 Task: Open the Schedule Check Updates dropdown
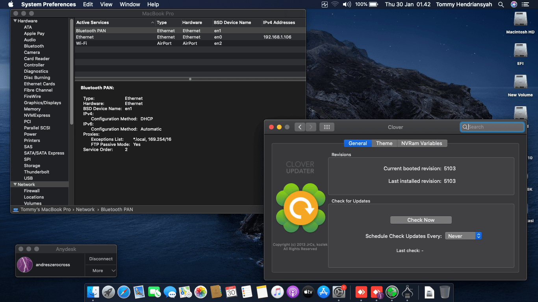point(463,236)
